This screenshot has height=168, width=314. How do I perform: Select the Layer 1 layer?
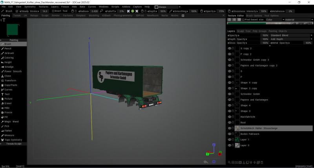click(245, 139)
